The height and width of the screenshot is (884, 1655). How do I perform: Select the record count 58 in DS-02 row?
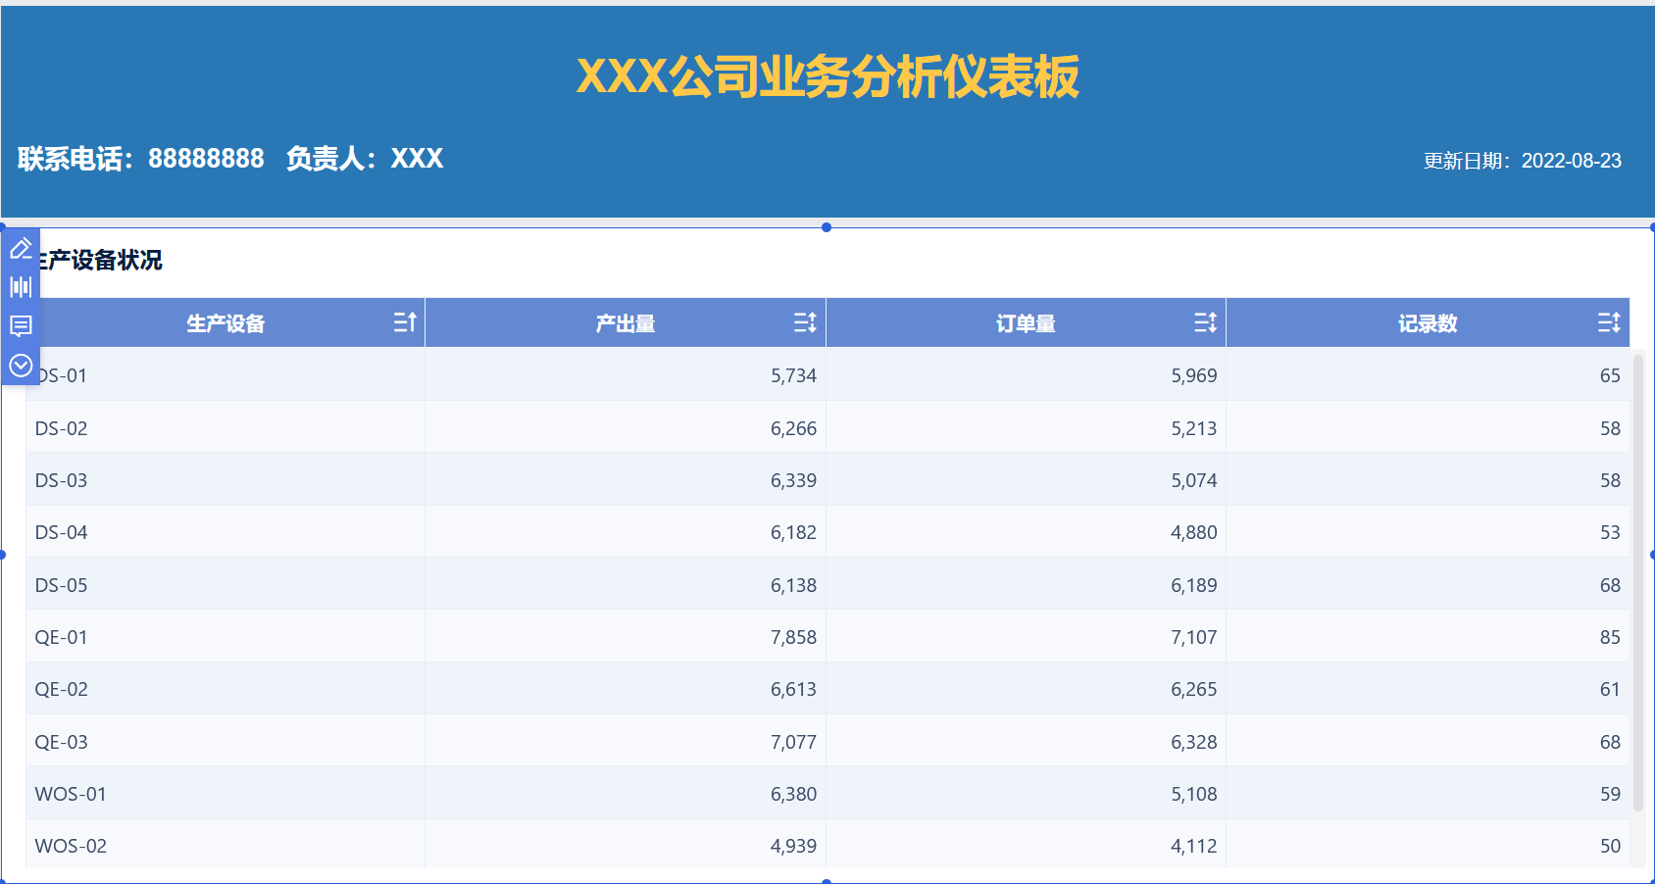click(x=1610, y=428)
